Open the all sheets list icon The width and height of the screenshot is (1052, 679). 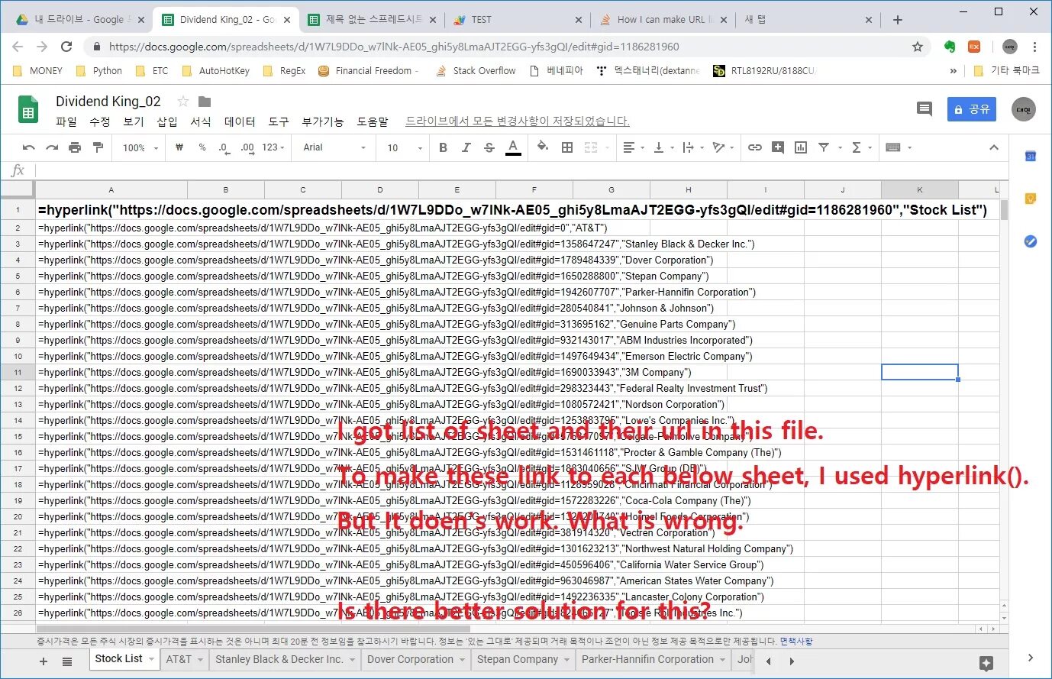pos(67,661)
